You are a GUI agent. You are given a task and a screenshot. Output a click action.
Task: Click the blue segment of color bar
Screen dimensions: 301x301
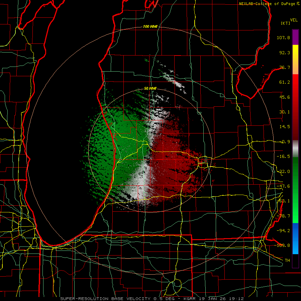tap(295, 238)
